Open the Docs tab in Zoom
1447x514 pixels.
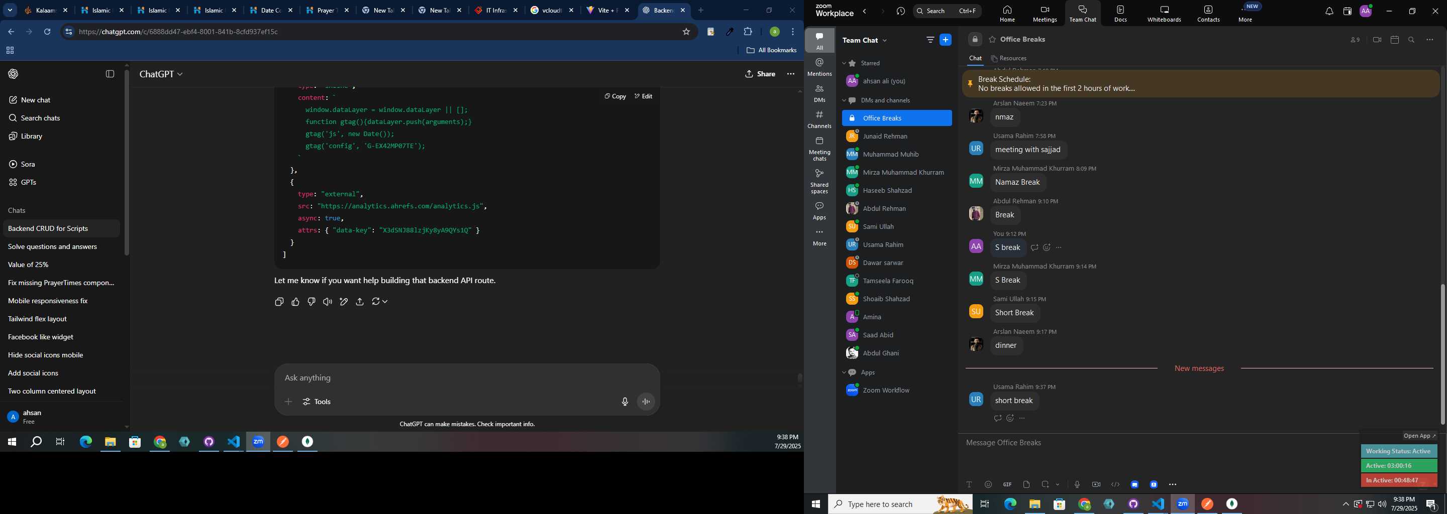[1120, 14]
